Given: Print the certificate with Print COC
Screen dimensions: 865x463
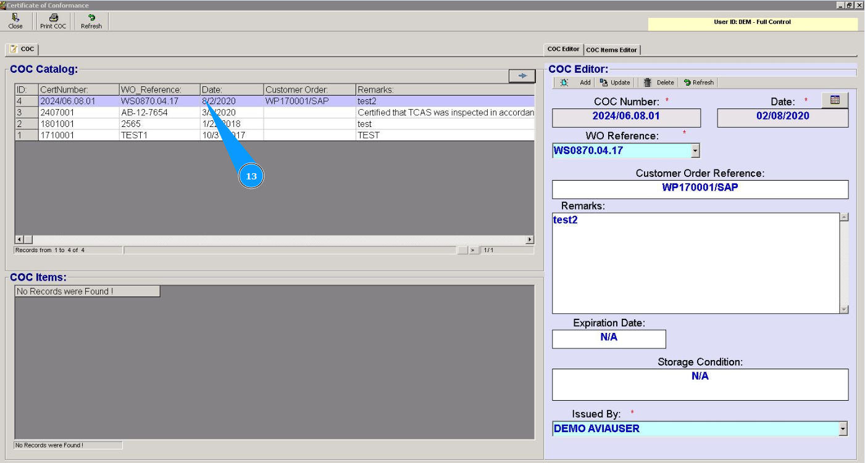Looking at the screenshot, I should pos(53,22).
